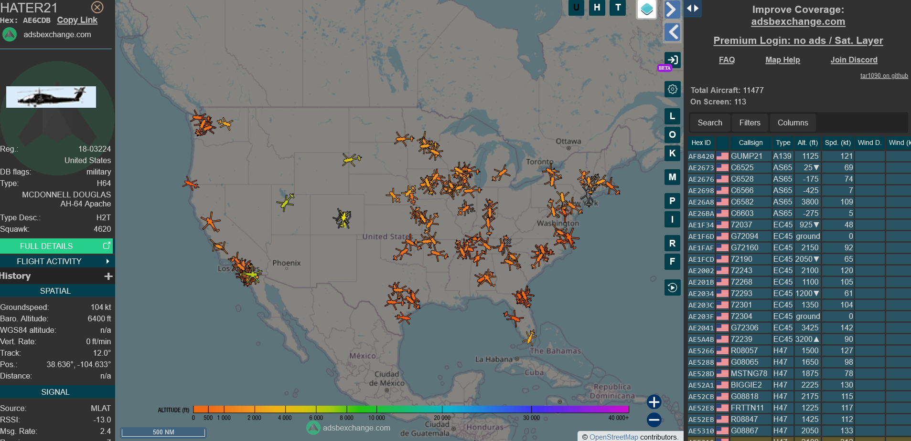Select the C6582 aircraft row
The width and height of the screenshot is (911, 441).
[799, 202]
